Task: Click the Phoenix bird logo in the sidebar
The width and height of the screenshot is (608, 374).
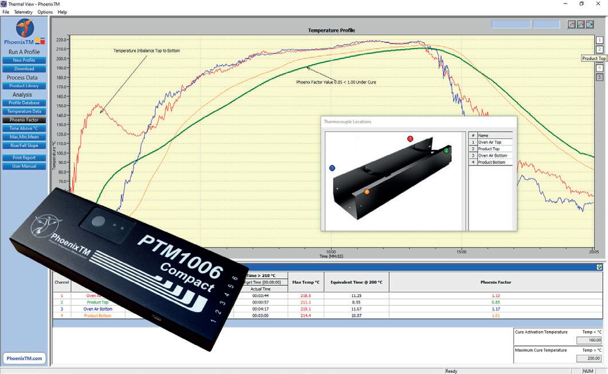Action: pyautogui.click(x=25, y=28)
